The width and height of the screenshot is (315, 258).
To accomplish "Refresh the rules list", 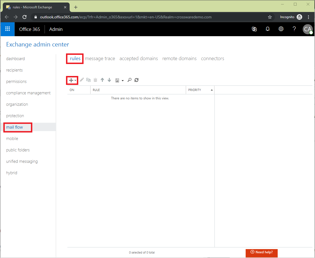I will (x=136, y=80).
